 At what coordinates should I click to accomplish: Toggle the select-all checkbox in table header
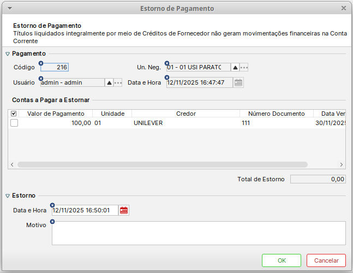pos(14,114)
